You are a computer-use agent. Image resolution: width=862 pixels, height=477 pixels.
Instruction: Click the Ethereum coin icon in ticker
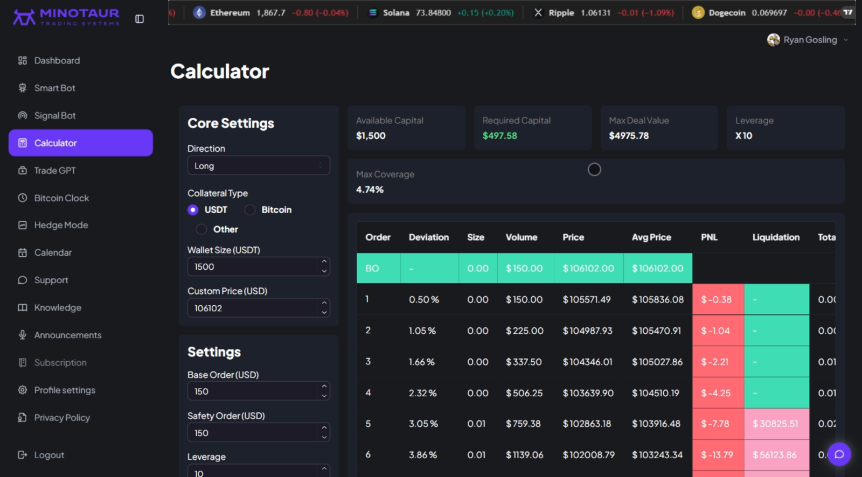click(199, 12)
